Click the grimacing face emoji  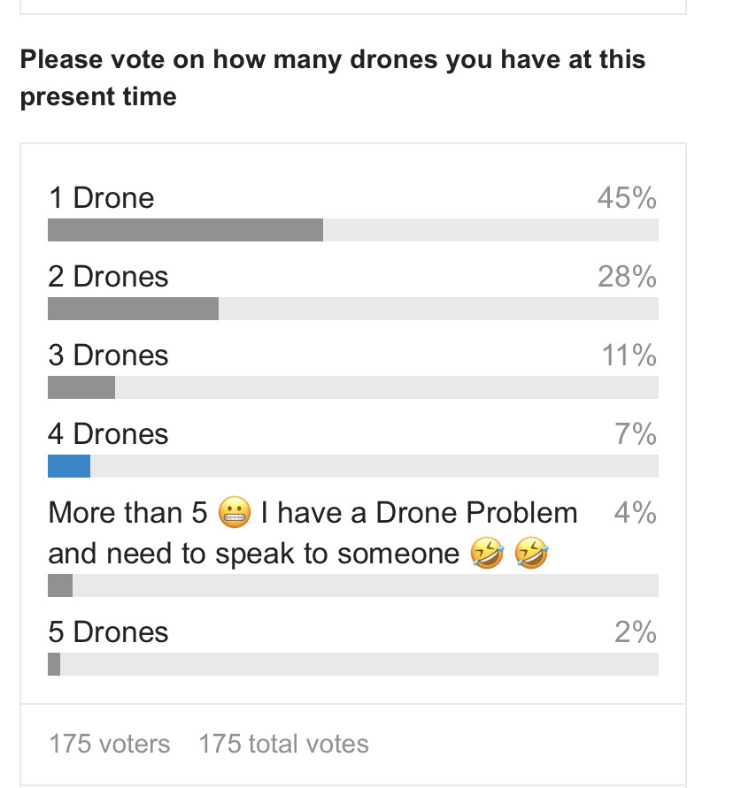click(x=234, y=513)
